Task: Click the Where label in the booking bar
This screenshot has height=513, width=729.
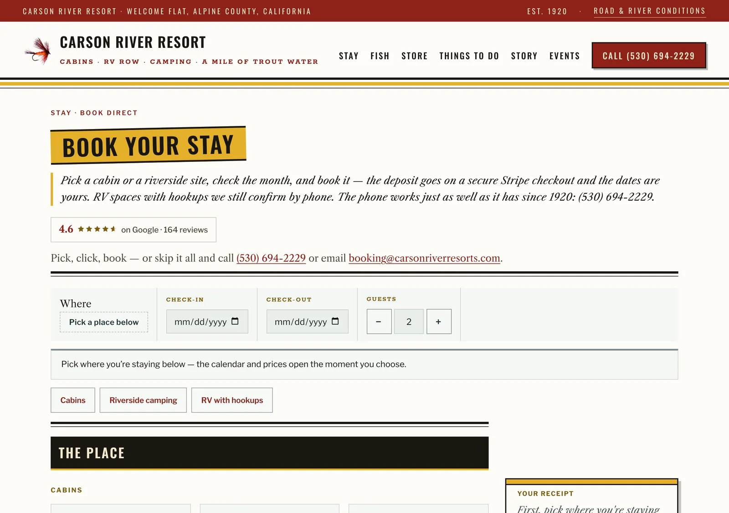Action: 76,303
